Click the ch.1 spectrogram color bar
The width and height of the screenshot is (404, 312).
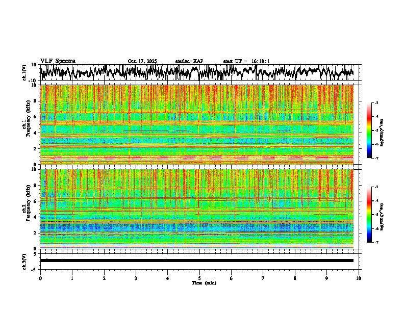[369, 131]
